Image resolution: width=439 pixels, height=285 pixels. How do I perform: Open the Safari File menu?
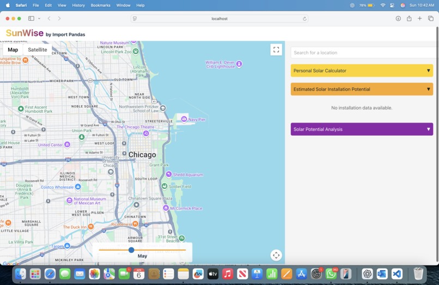click(35, 5)
